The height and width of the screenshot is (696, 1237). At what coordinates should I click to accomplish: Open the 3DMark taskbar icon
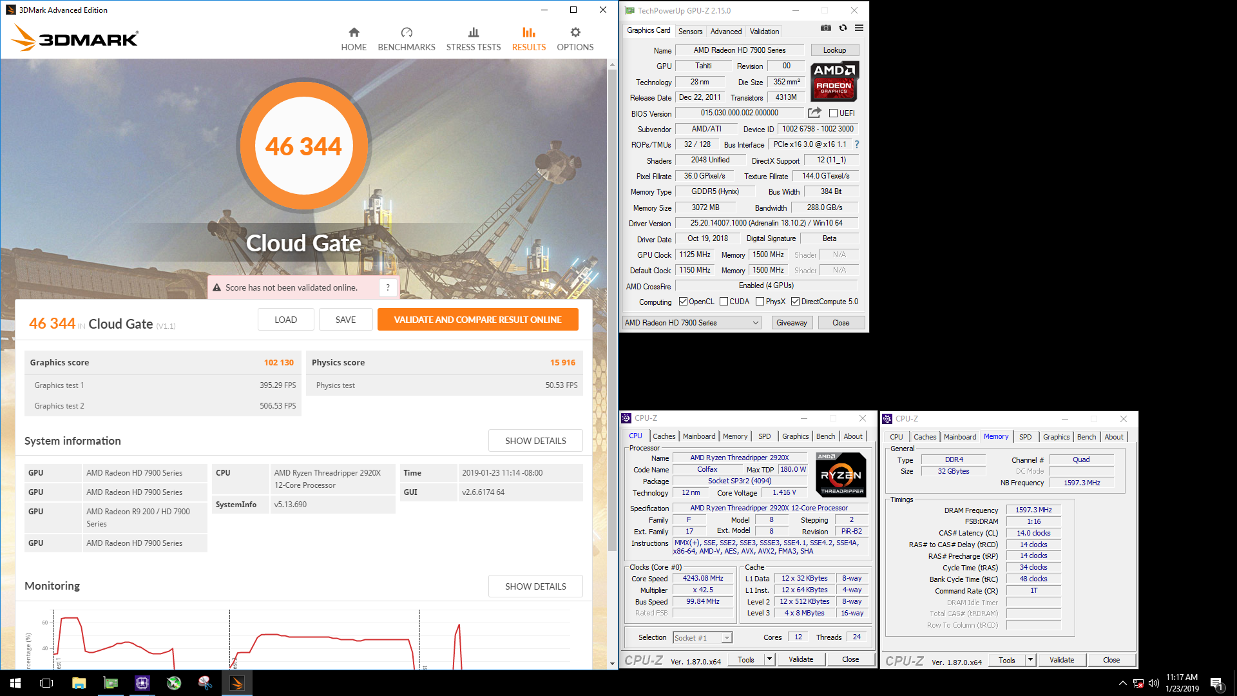tap(237, 683)
